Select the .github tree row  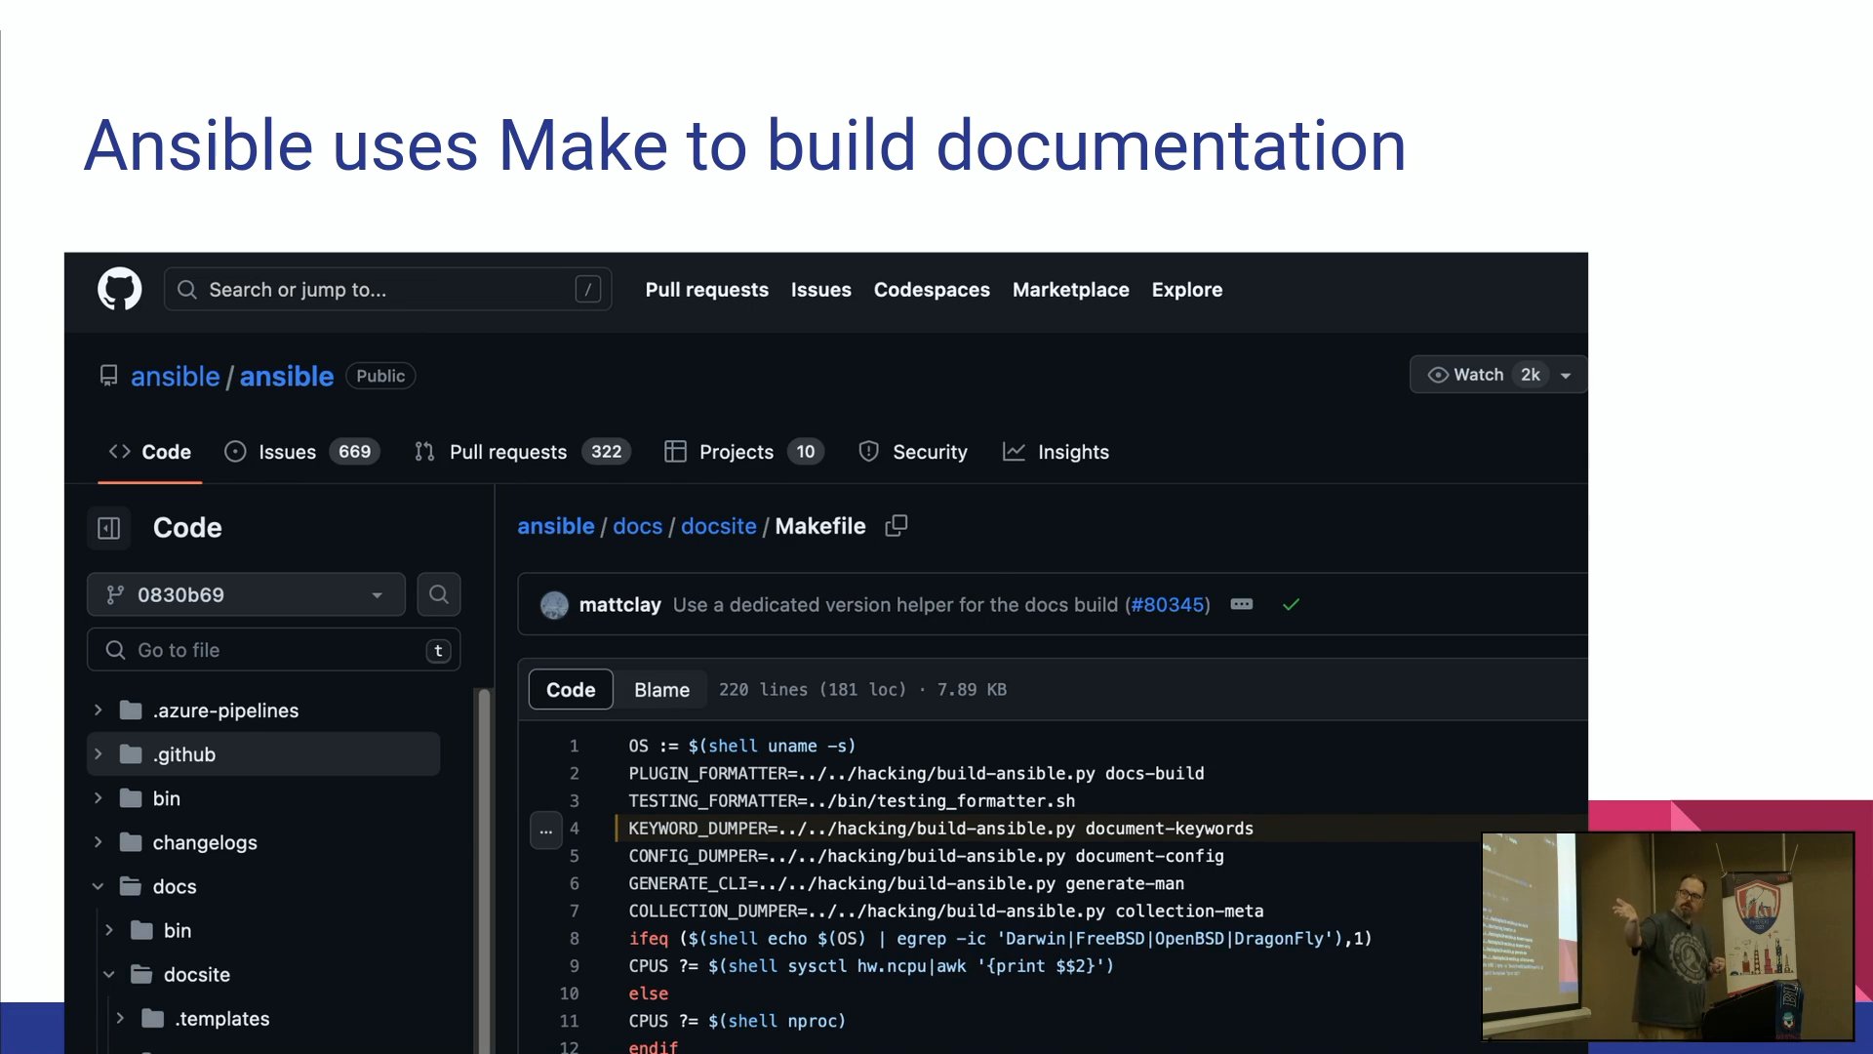[263, 754]
